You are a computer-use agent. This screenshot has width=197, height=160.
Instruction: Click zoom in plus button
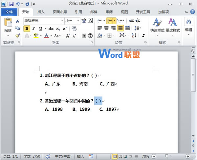188,156
